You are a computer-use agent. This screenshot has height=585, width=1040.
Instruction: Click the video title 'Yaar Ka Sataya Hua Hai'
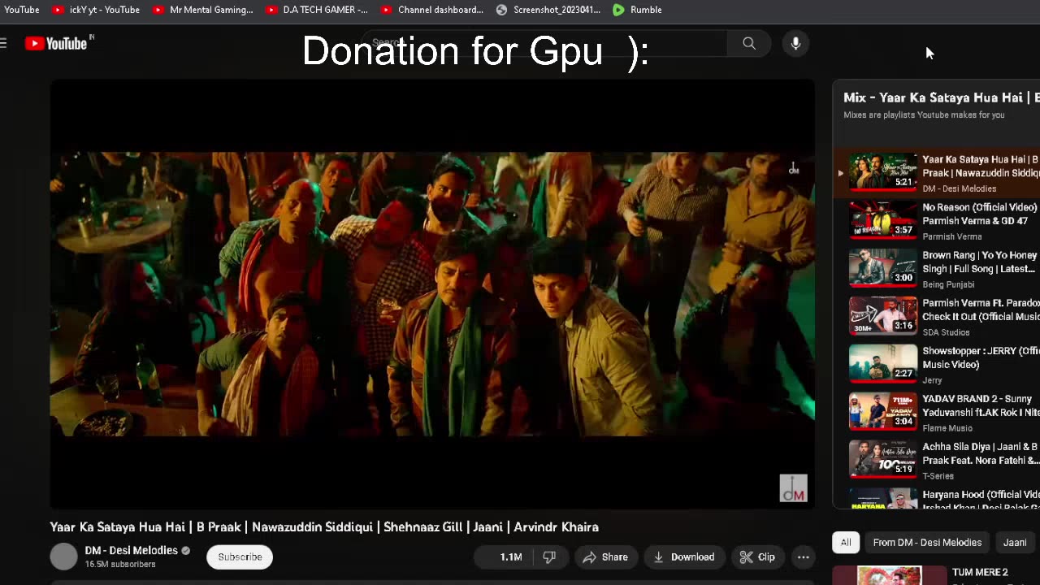pos(324,526)
